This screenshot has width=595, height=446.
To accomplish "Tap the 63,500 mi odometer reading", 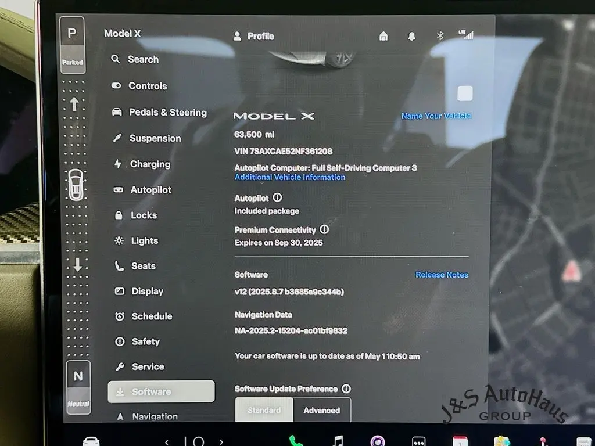I will 255,134.
